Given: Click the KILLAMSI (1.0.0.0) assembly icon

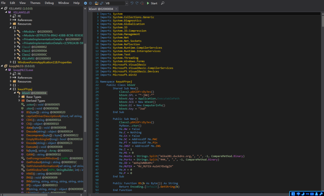Looking at the screenshot, I should click(6, 8).
